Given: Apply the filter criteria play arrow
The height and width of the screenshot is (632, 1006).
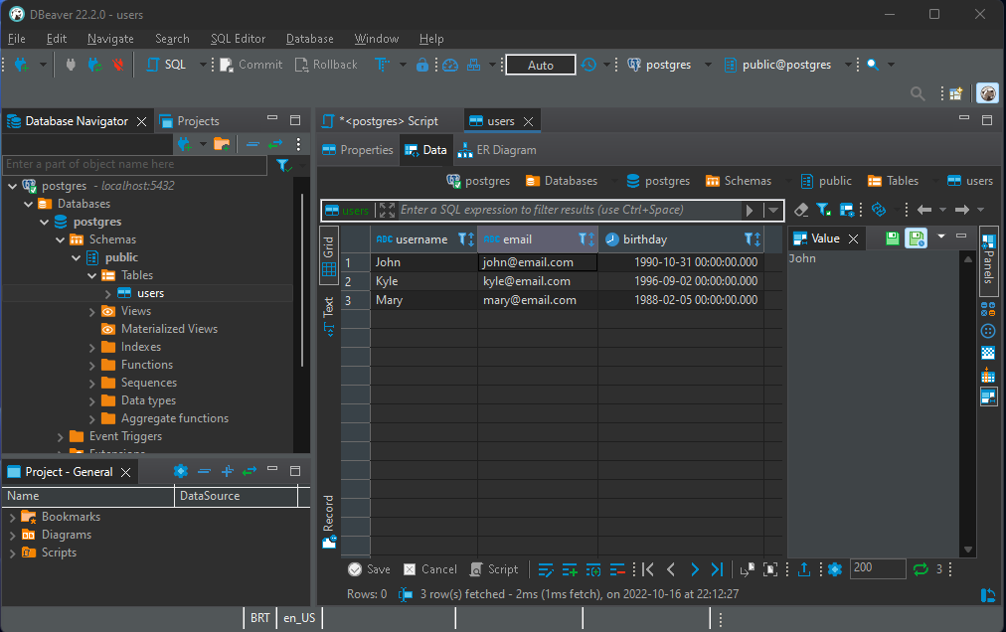Looking at the screenshot, I should coord(750,211).
